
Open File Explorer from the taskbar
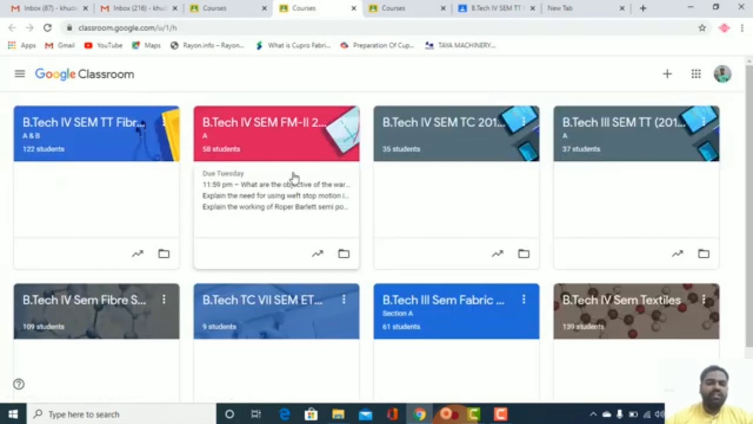pos(338,414)
